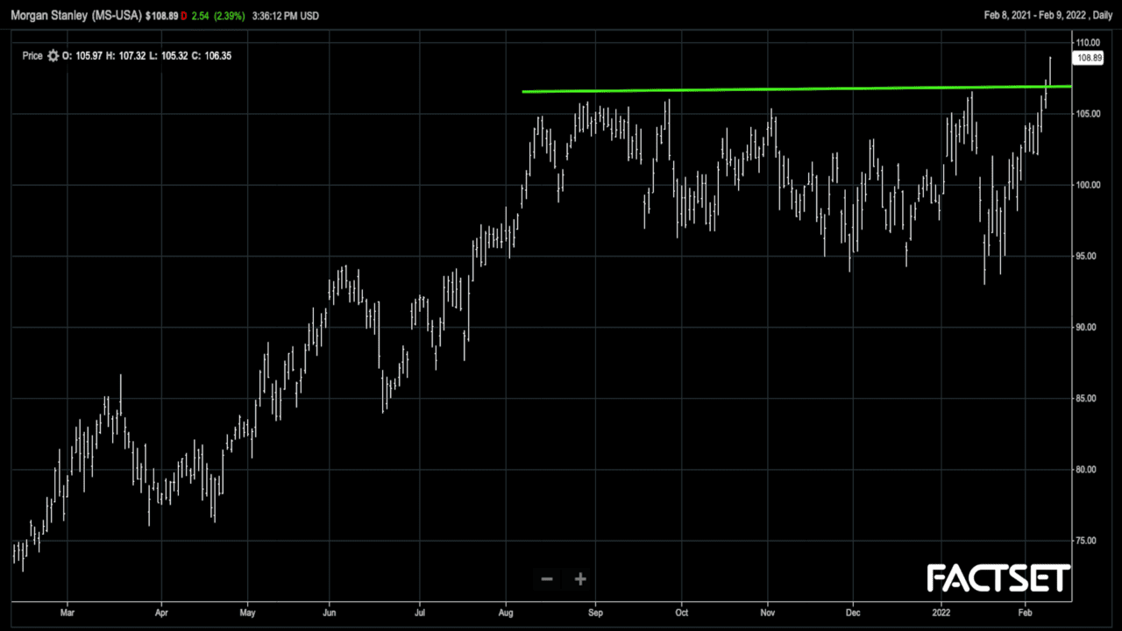This screenshot has width=1122, height=631.
Task: Click the 100.00 level on price axis
Action: (x=1089, y=185)
